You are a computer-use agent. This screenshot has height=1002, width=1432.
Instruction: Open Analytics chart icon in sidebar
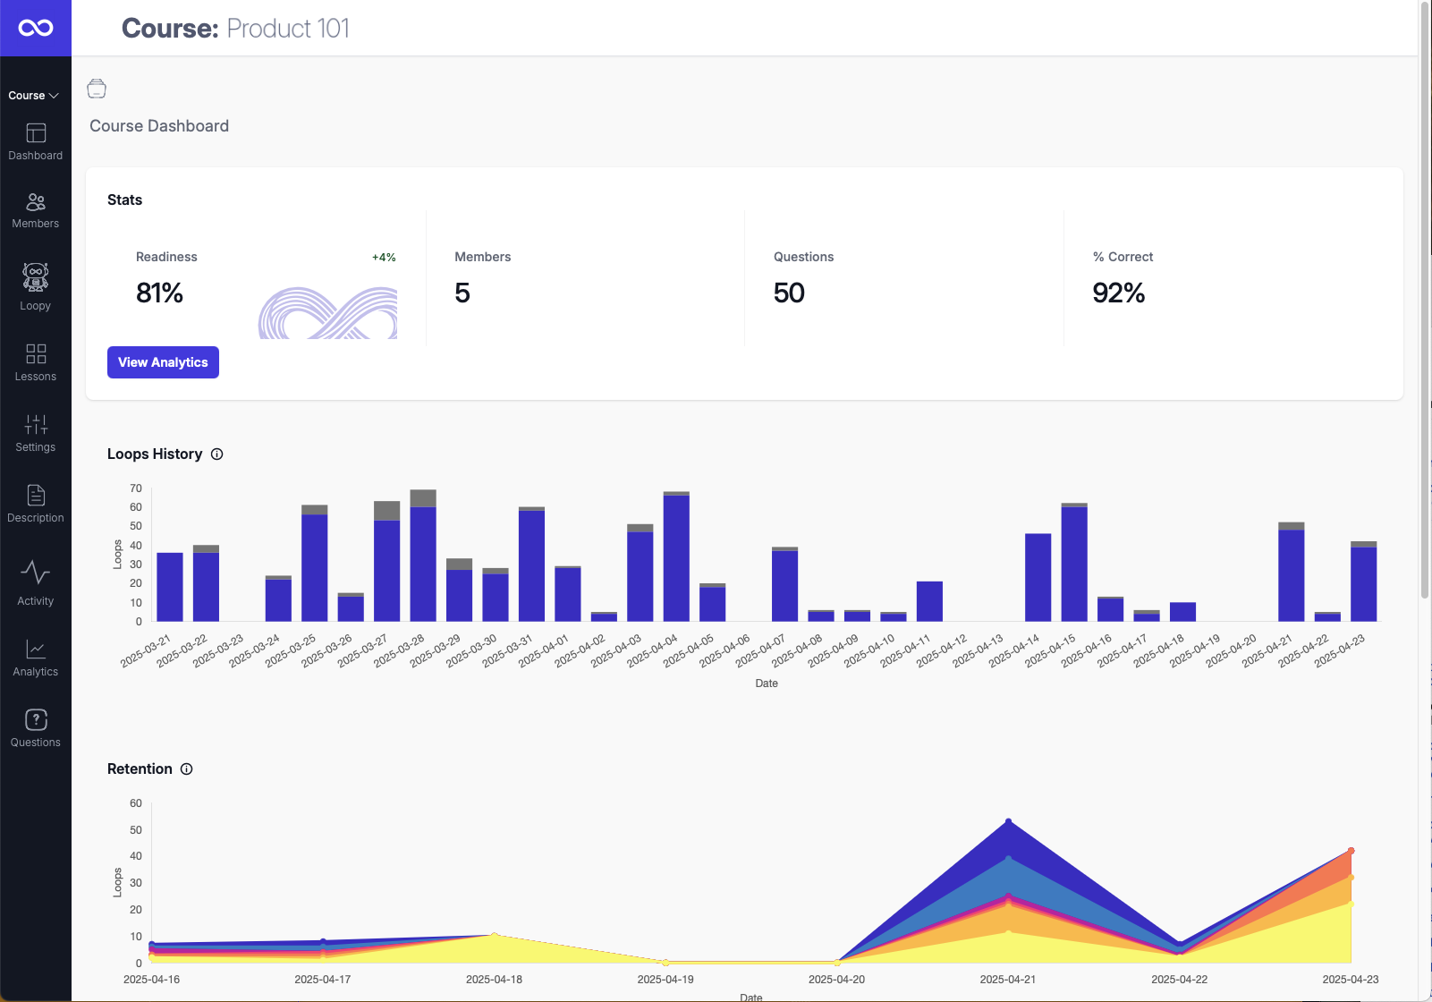coord(35,648)
